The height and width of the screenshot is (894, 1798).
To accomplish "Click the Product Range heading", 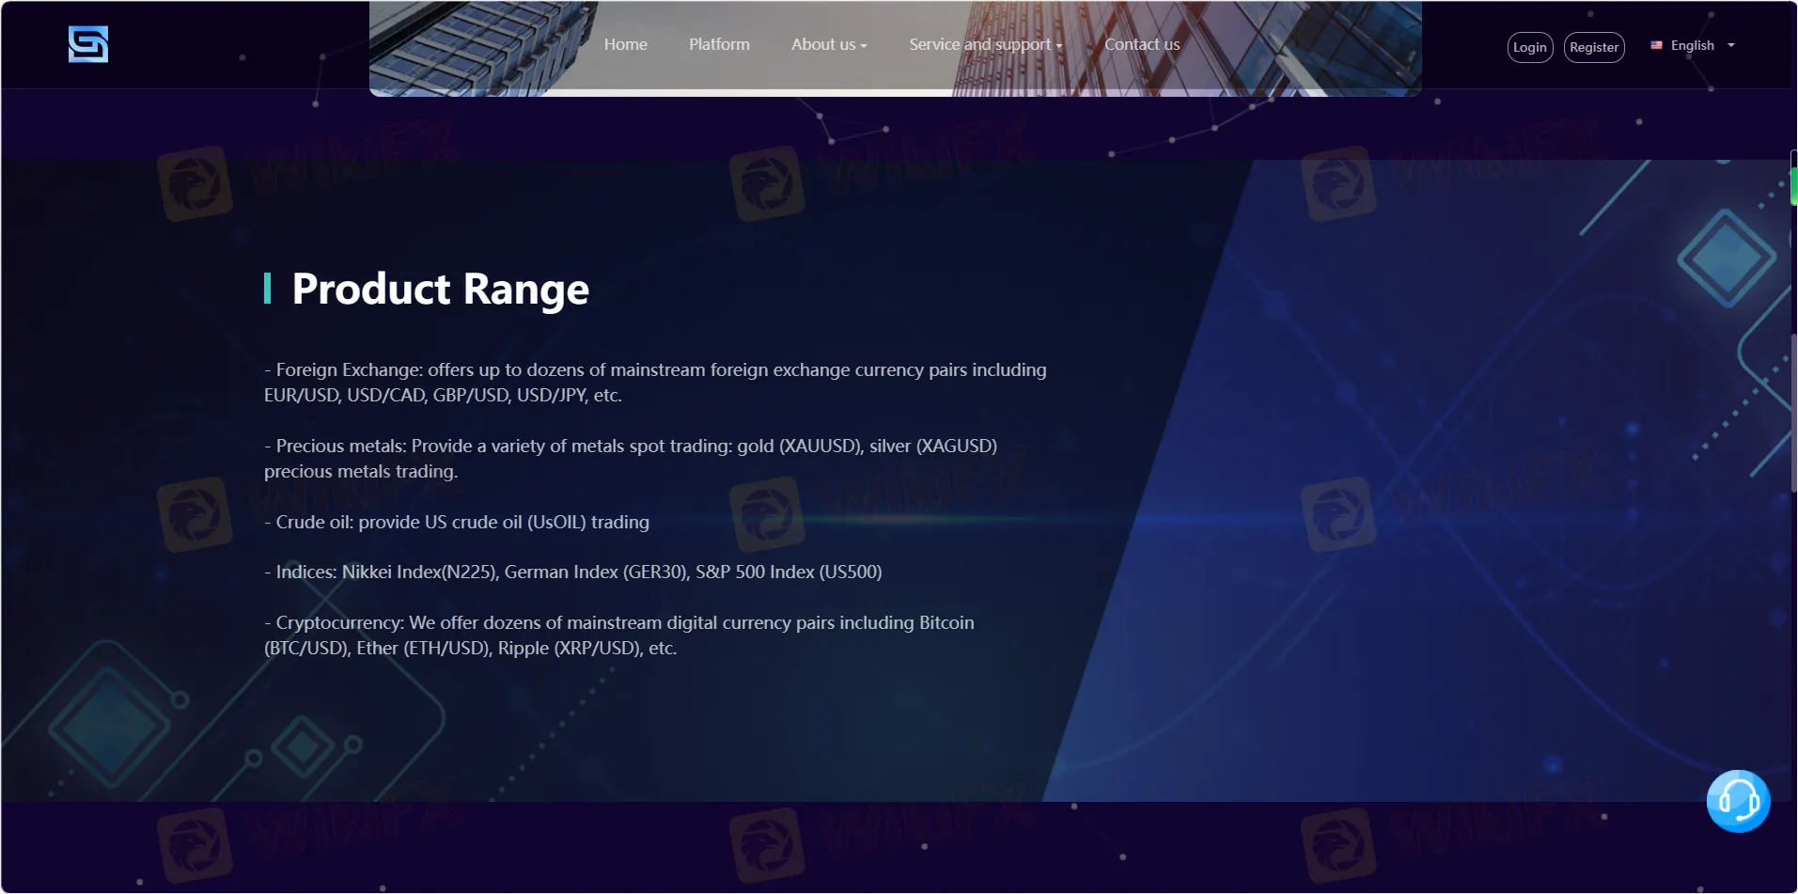I will (440, 289).
